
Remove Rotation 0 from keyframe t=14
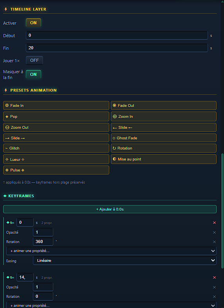(214, 297)
